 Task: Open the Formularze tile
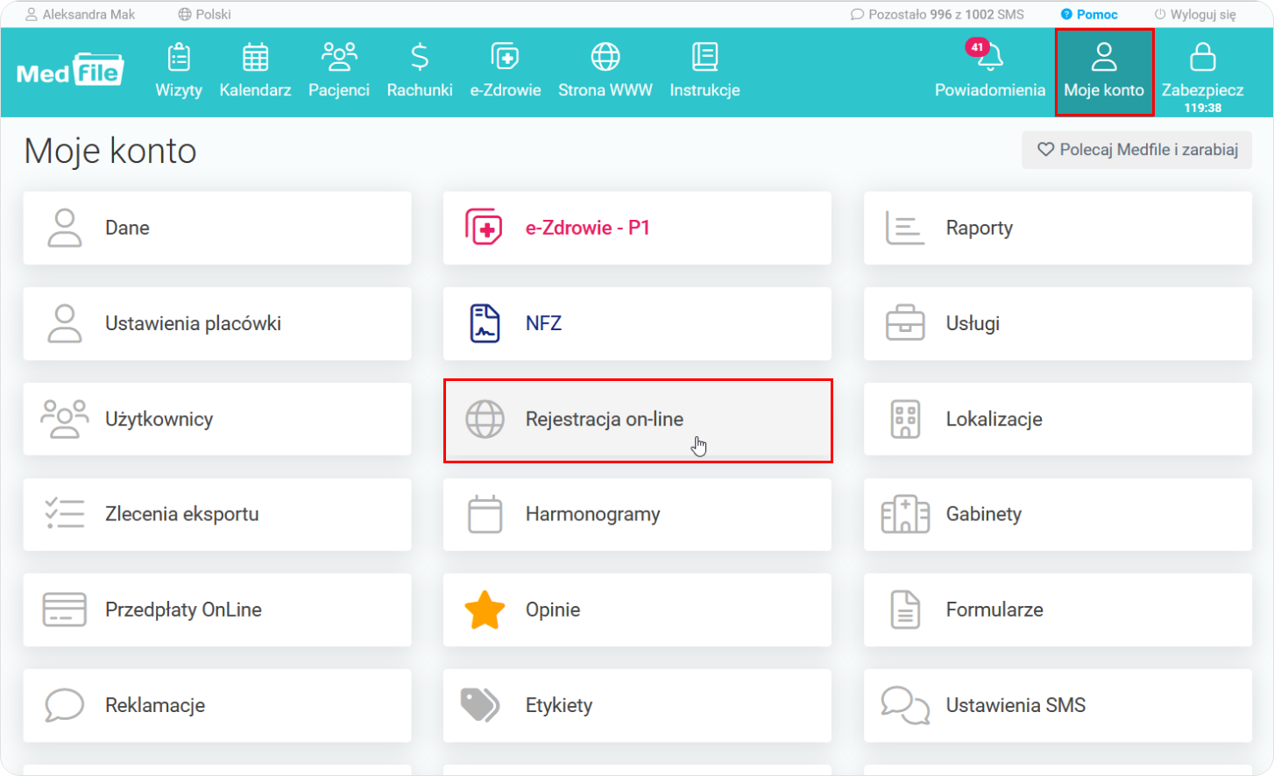(1058, 610)
